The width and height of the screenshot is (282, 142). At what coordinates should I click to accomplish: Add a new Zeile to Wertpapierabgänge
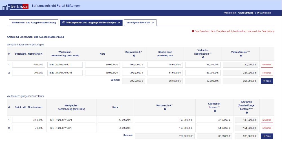pos(267,81)
